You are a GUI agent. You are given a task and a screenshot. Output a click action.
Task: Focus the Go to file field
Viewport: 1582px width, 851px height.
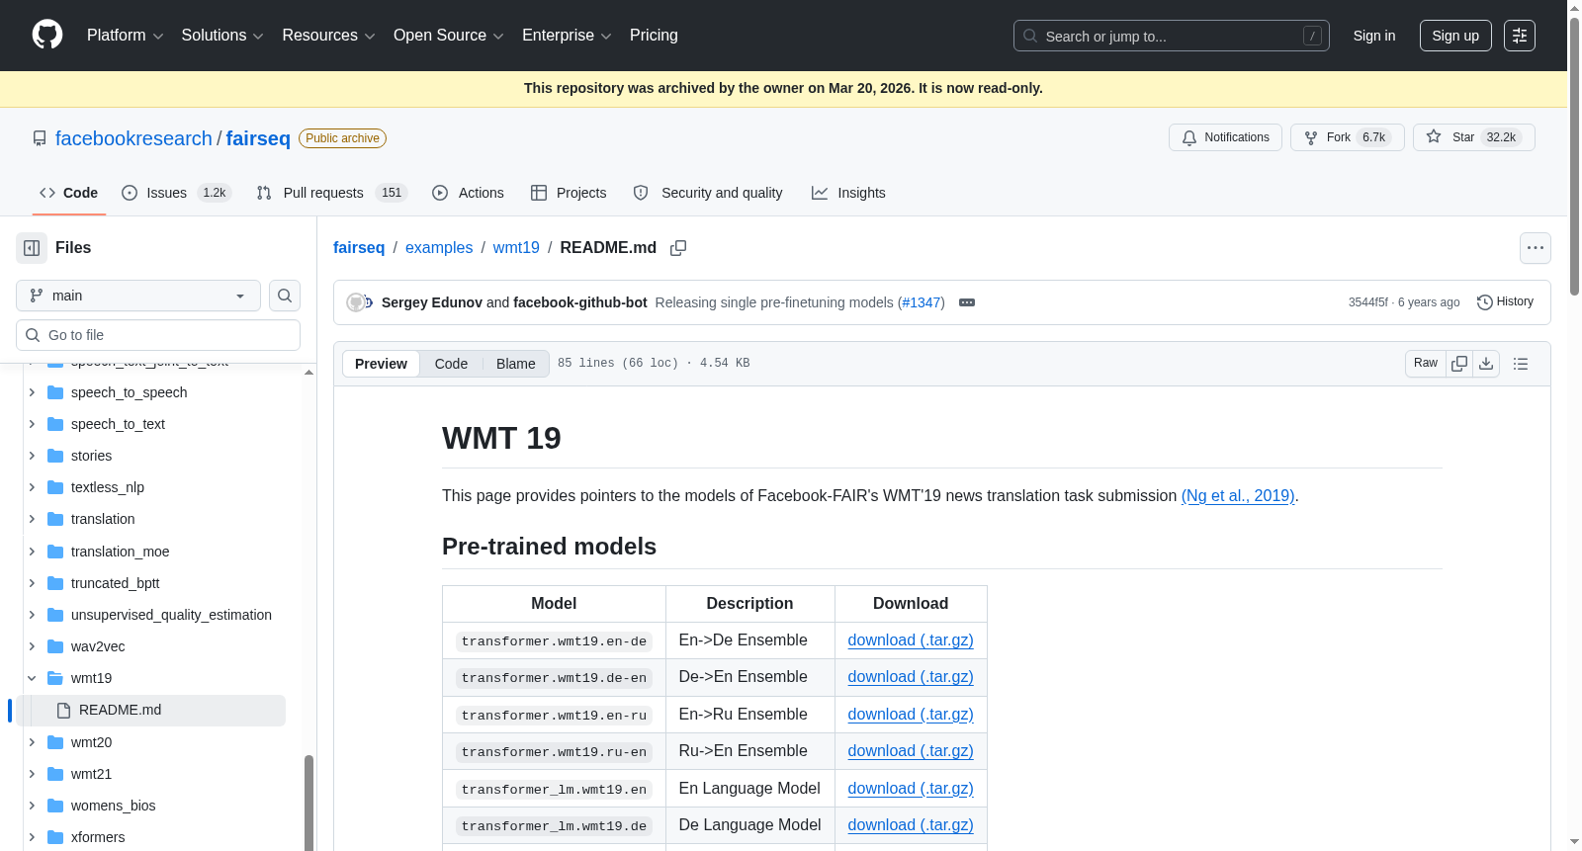click(158, 335)
